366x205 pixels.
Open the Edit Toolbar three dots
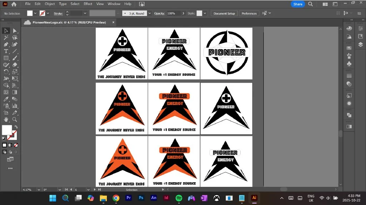click(10, 168)
